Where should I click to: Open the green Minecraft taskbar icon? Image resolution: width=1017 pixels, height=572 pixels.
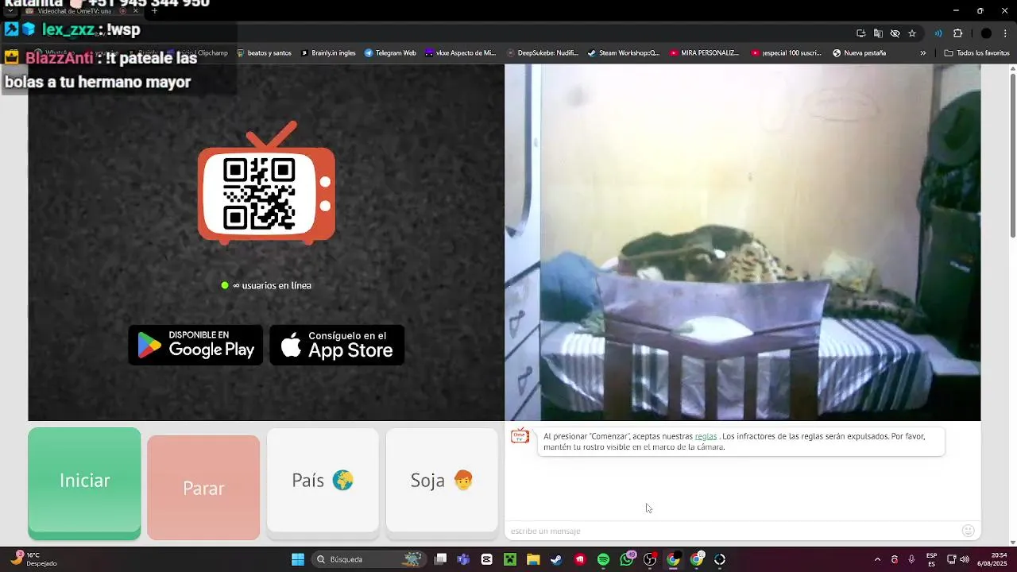click(510, 559)
